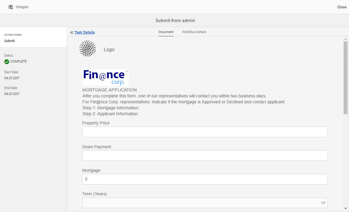The image size is (349, 212).
Task: Click the 'Logo' text label
Action: click(x=109, y=50)
